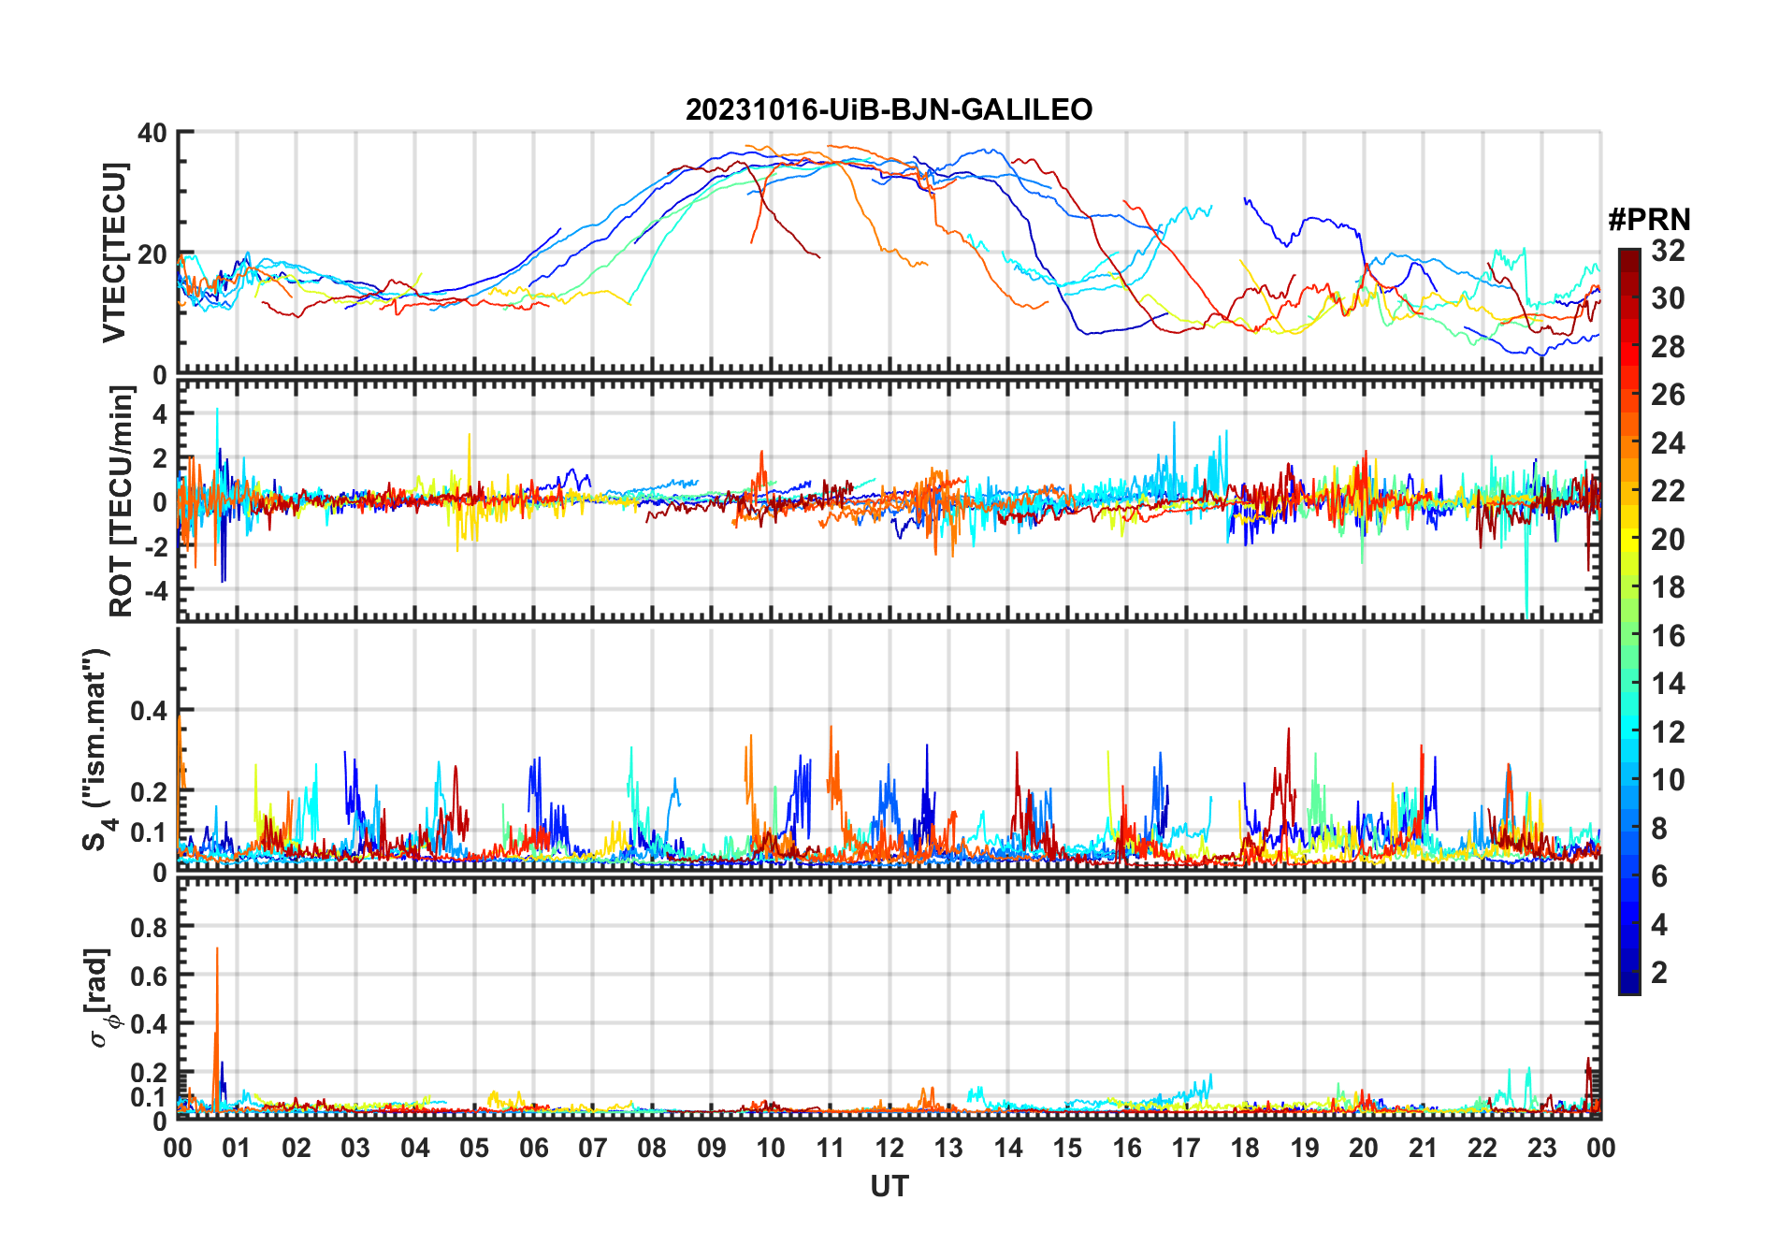Click x-axis tick label 15
Image resolution: width=1779 pixels, height=1244 pixels.
(1067, 1148)
